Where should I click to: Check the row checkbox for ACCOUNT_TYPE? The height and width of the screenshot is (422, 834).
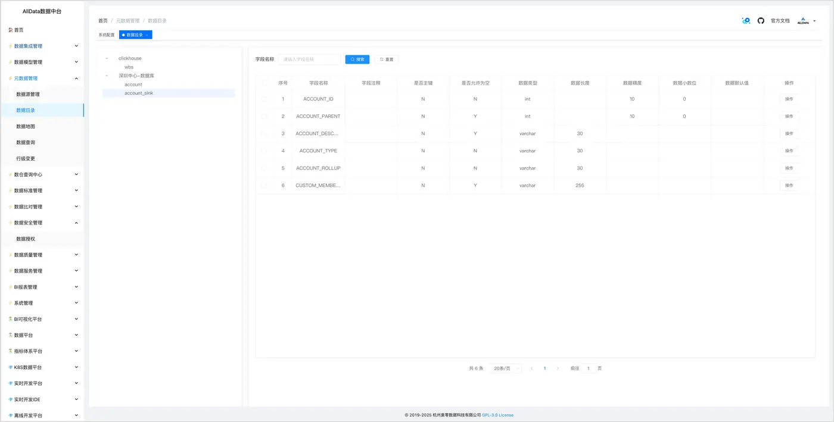pos(264,151)
